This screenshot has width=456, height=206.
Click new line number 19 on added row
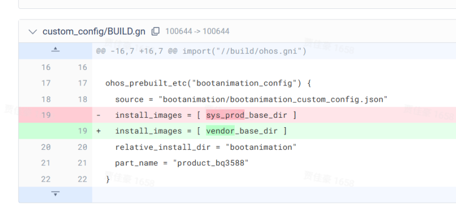tap(83, 131)
